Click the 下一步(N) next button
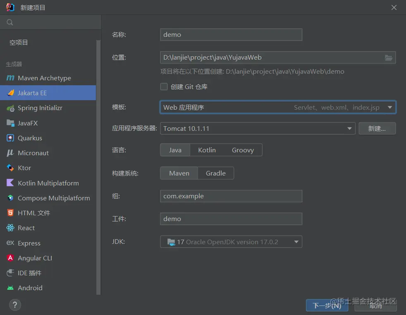Screen dimensions: 406x315 pyautogui.click(x=327, y=305)
